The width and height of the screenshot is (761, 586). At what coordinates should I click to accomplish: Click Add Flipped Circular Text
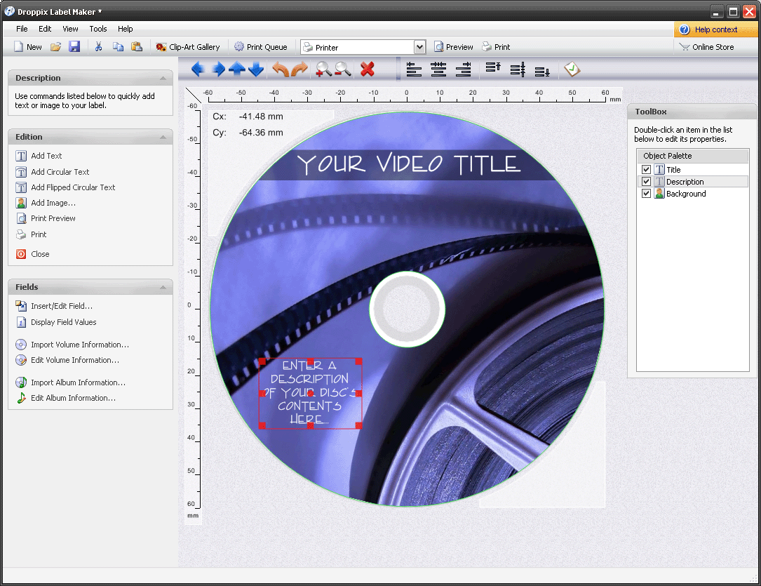click(65, 187)
